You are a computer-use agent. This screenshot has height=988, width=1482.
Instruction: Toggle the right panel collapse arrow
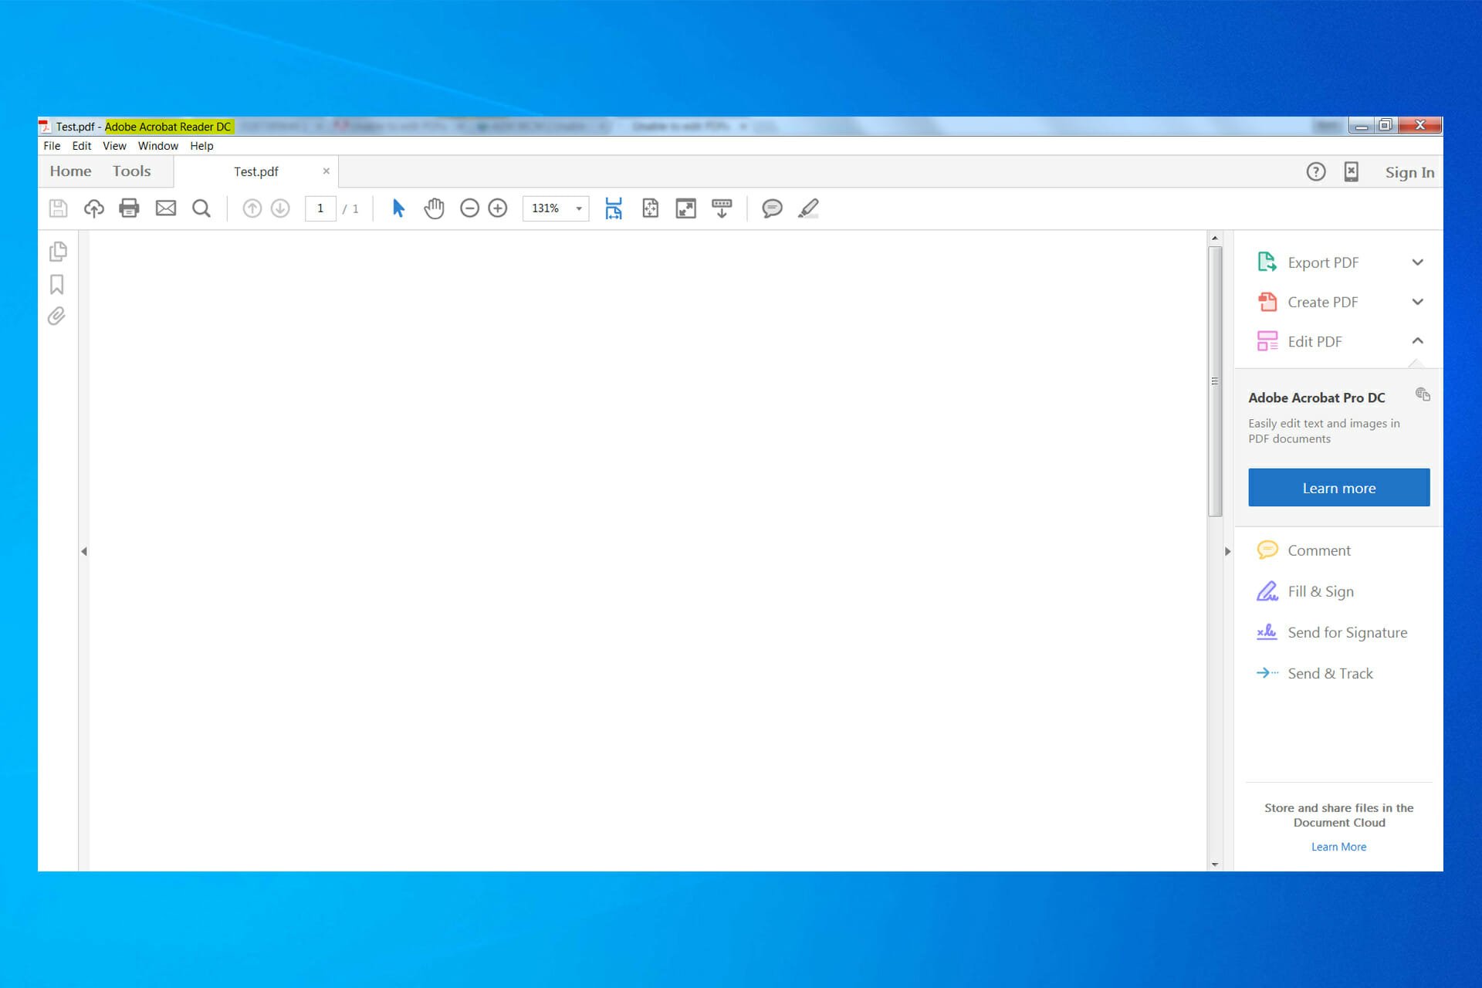coord(1228,550)
